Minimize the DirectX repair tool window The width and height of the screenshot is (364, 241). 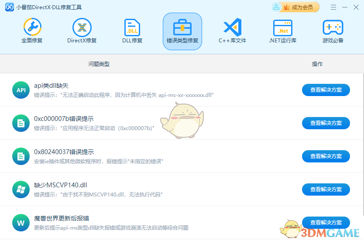345,7
